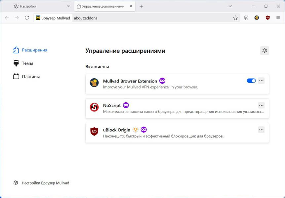Viewport: 285px width, 198px height.
Task: Click the broom new identity toolbar icon
Action: 246,18
